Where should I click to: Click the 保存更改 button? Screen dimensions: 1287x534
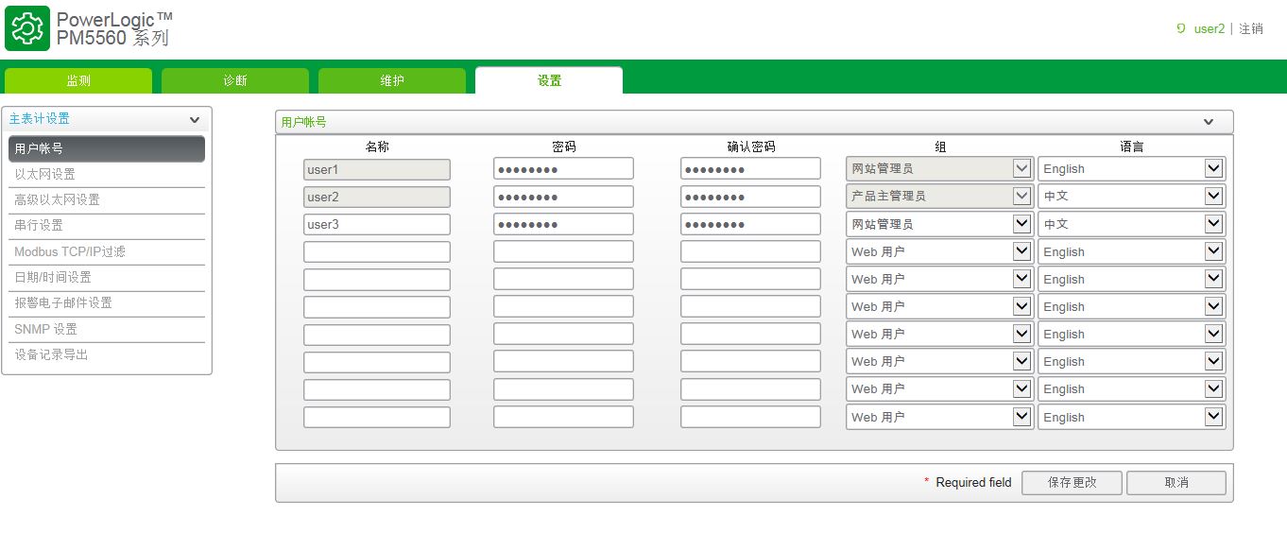pyautogui.click(x=1072, y=482)
